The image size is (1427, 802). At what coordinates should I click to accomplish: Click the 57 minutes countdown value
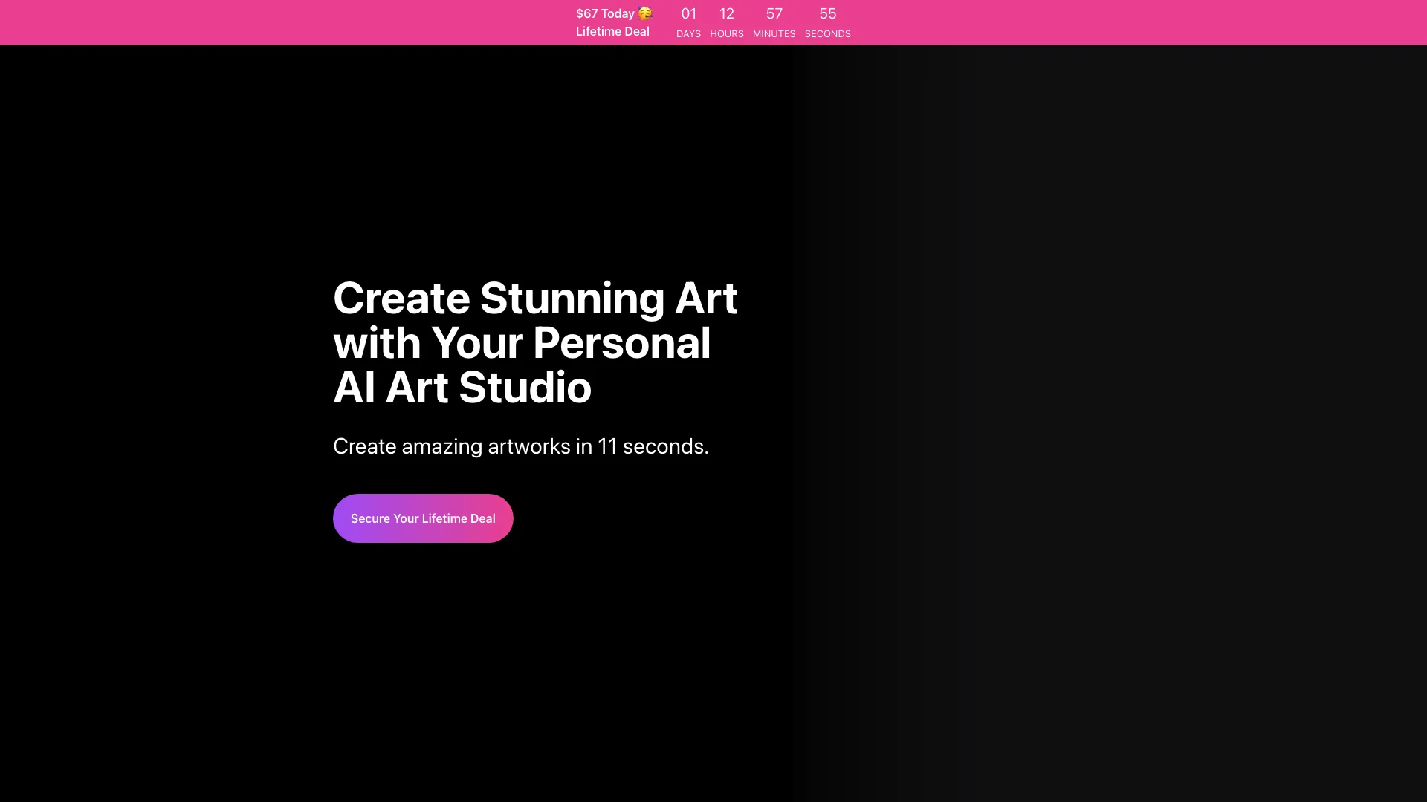[x=774, y=14]
